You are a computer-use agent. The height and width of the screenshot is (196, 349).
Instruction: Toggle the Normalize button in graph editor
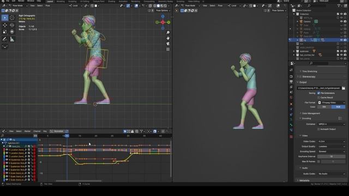[57, 131]
